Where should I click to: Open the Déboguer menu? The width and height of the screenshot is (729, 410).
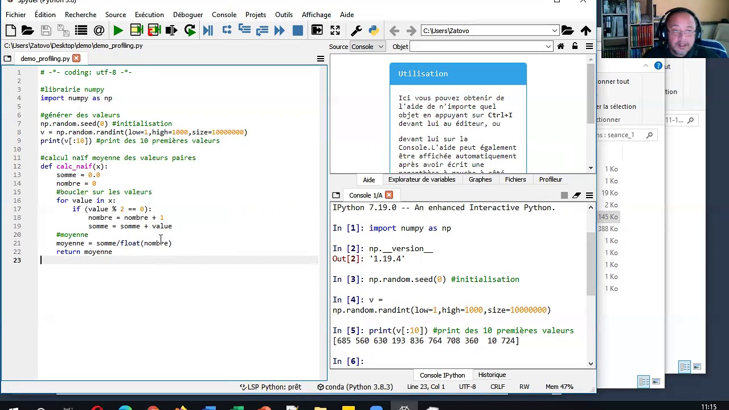pyautogui.click(x=187, y=15)
